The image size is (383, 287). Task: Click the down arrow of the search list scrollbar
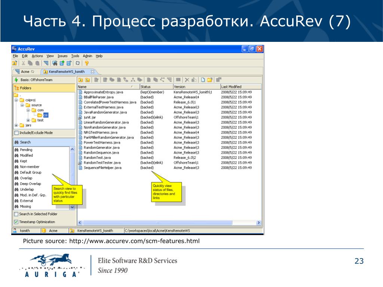point(72,207)
